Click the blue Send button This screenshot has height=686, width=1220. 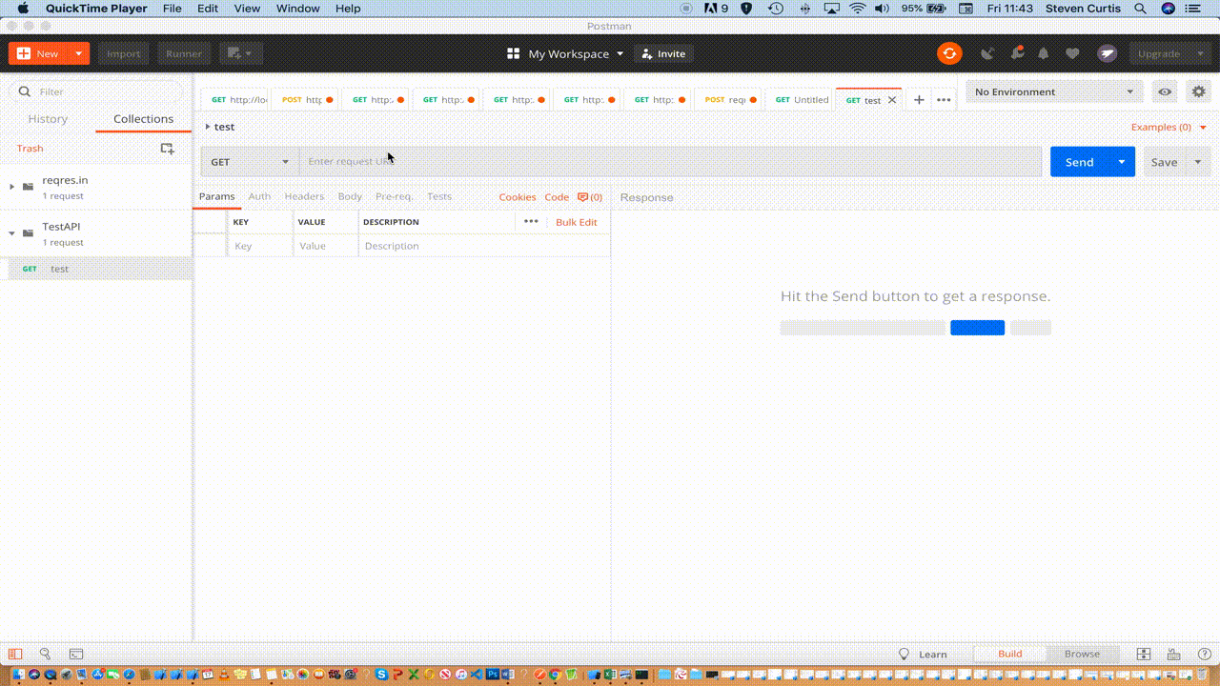pyautogui.click(x=1079, y=162)
